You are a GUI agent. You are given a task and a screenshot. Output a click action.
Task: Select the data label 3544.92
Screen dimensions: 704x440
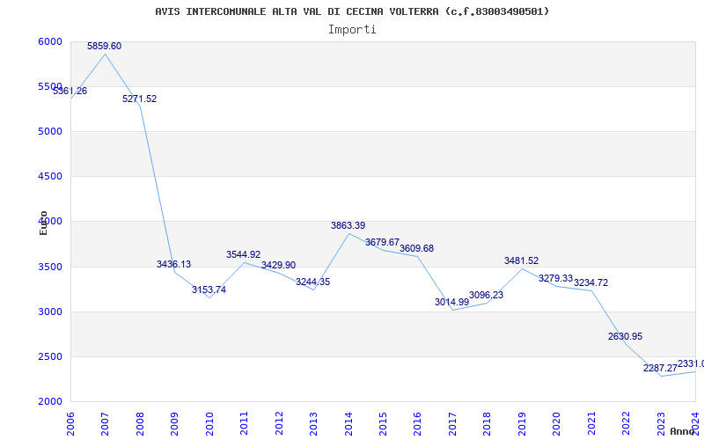click(244, 254)
